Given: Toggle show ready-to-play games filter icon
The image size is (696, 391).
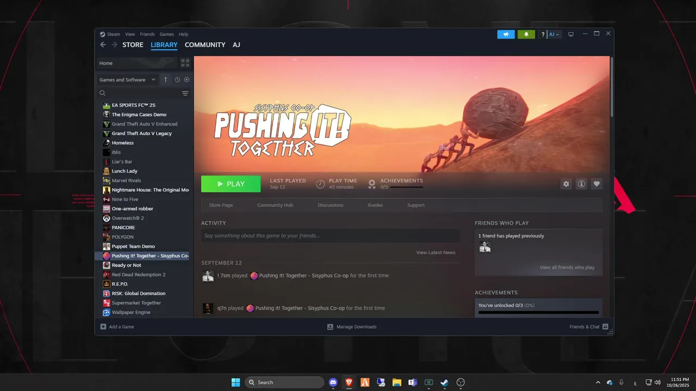Looking at the screenshot, I should click(x=187, y=80).
